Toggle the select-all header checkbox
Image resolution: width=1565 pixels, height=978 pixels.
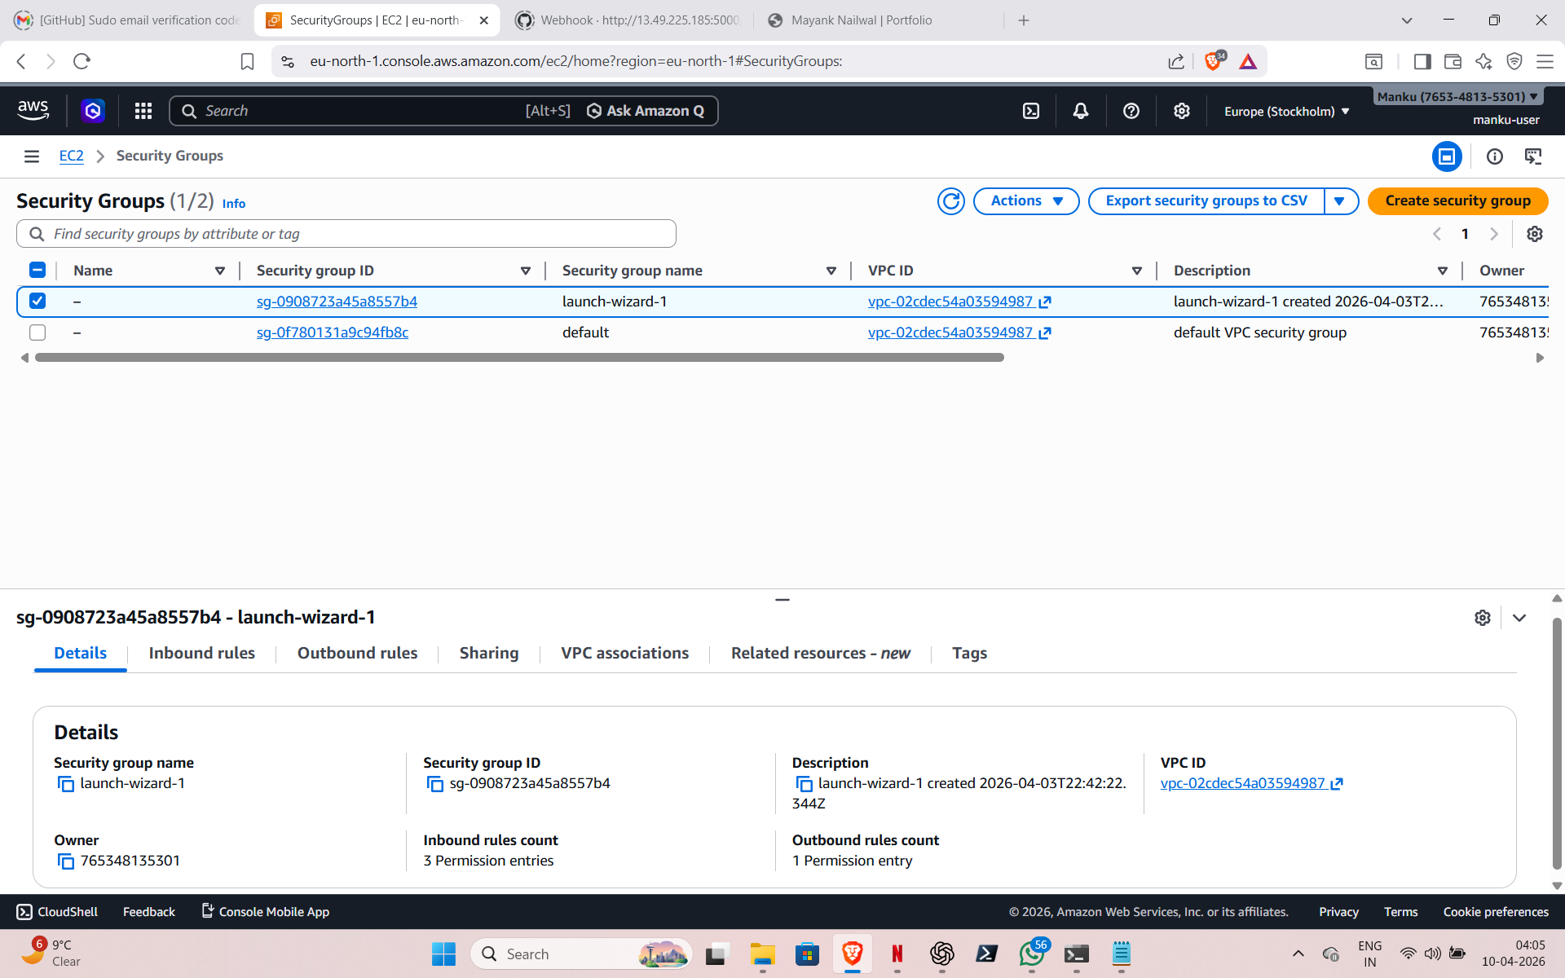click(37, 270)
